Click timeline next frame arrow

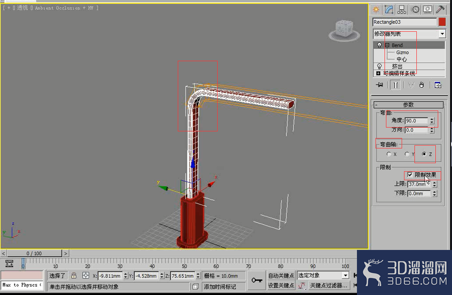pos(66,253)
